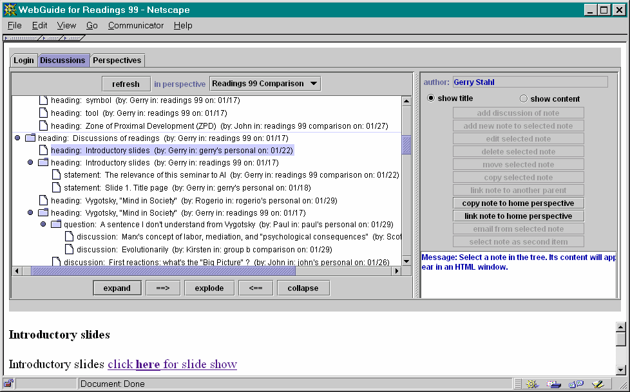The image size is (630, 392).
Task: Click the component bar grip handle
Action: pos(518,384)
